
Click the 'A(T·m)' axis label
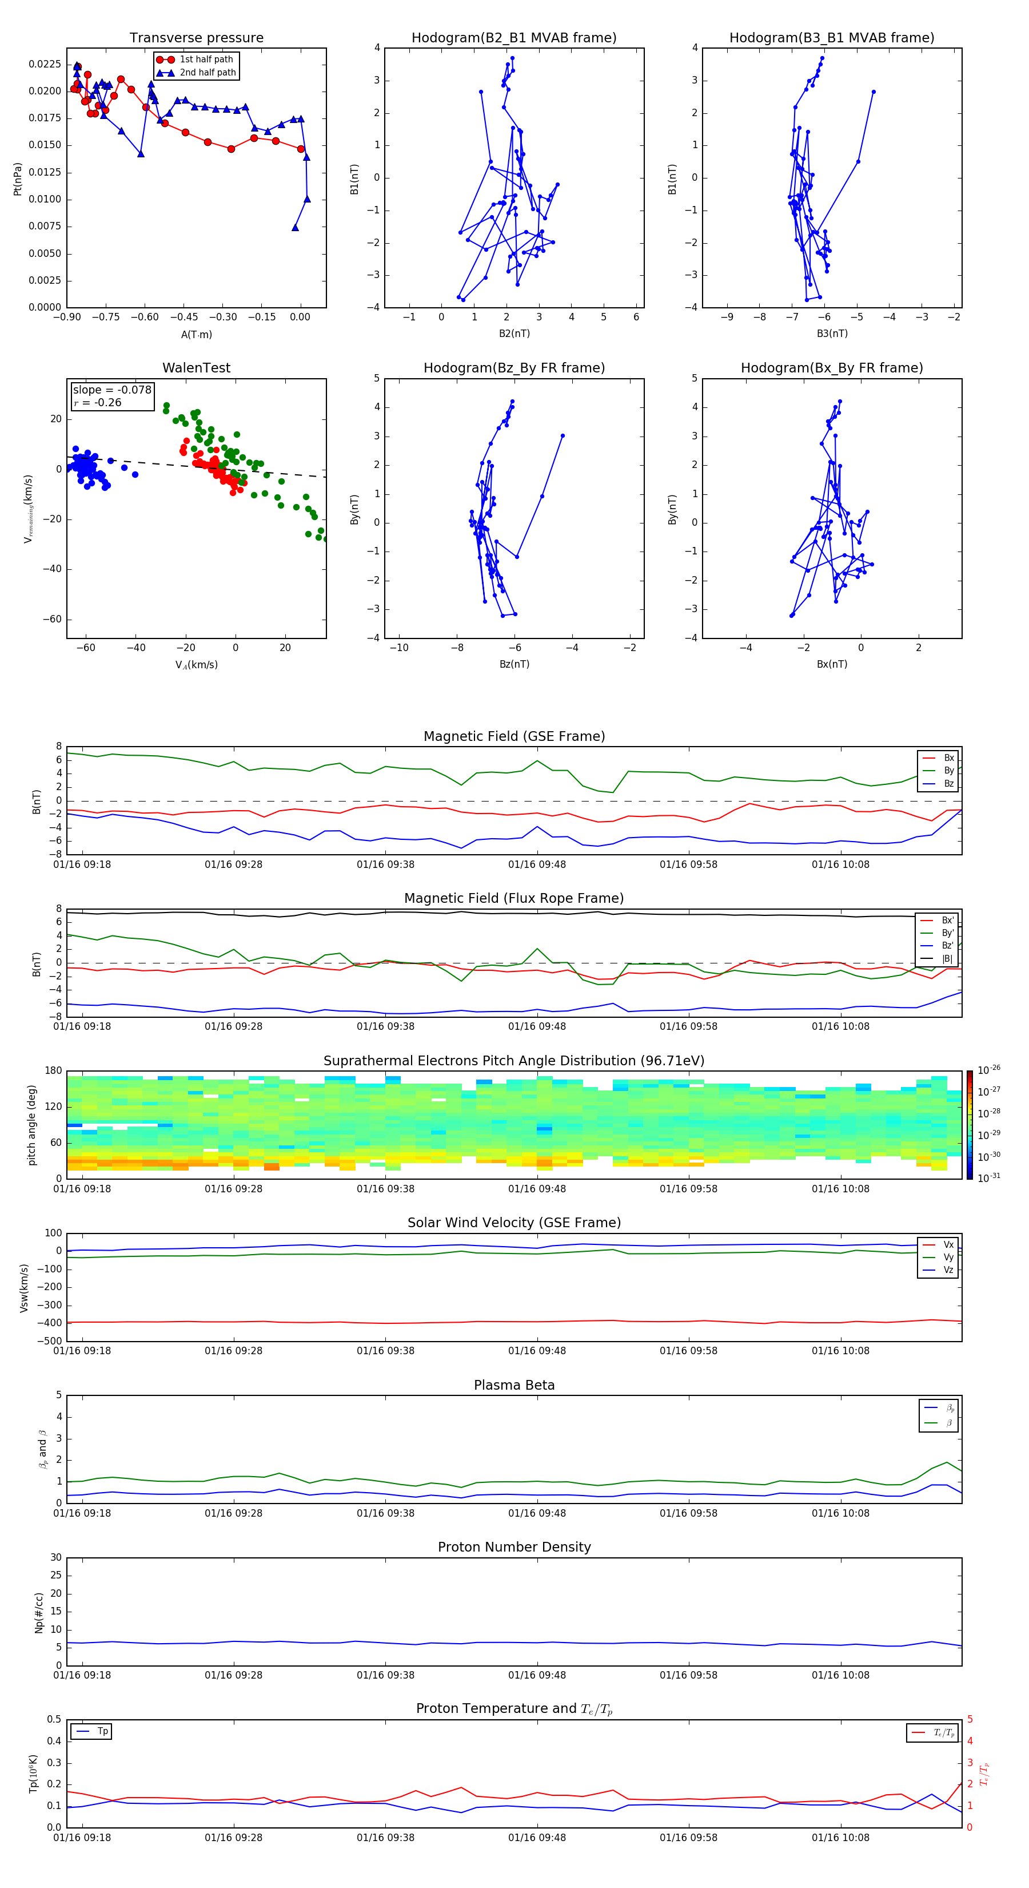pyautogui.click(x=196, y=335)
